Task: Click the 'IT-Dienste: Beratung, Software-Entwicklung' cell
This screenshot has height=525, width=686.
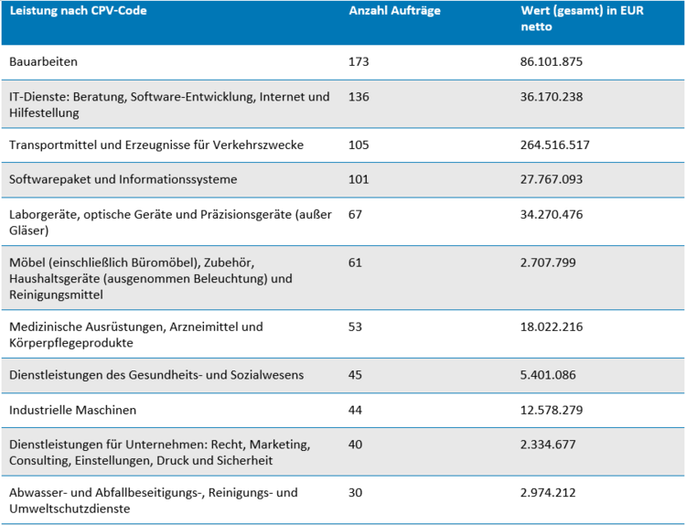Action: pyautogui.click(x=168, y=104)
